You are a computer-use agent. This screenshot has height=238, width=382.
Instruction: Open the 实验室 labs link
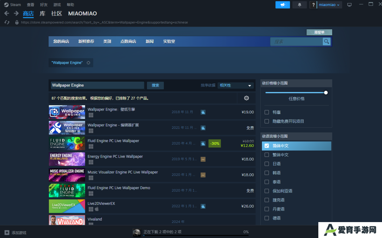coord(169,41)
